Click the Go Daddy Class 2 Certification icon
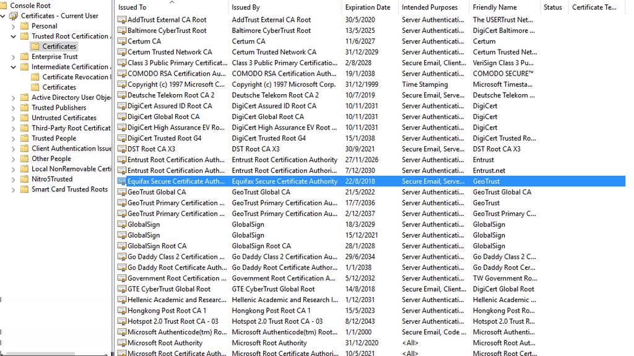 (x=122, y=257)
